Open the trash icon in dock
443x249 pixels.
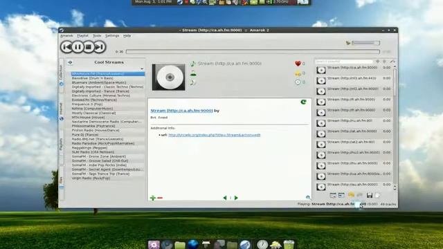tap(289, 244)
